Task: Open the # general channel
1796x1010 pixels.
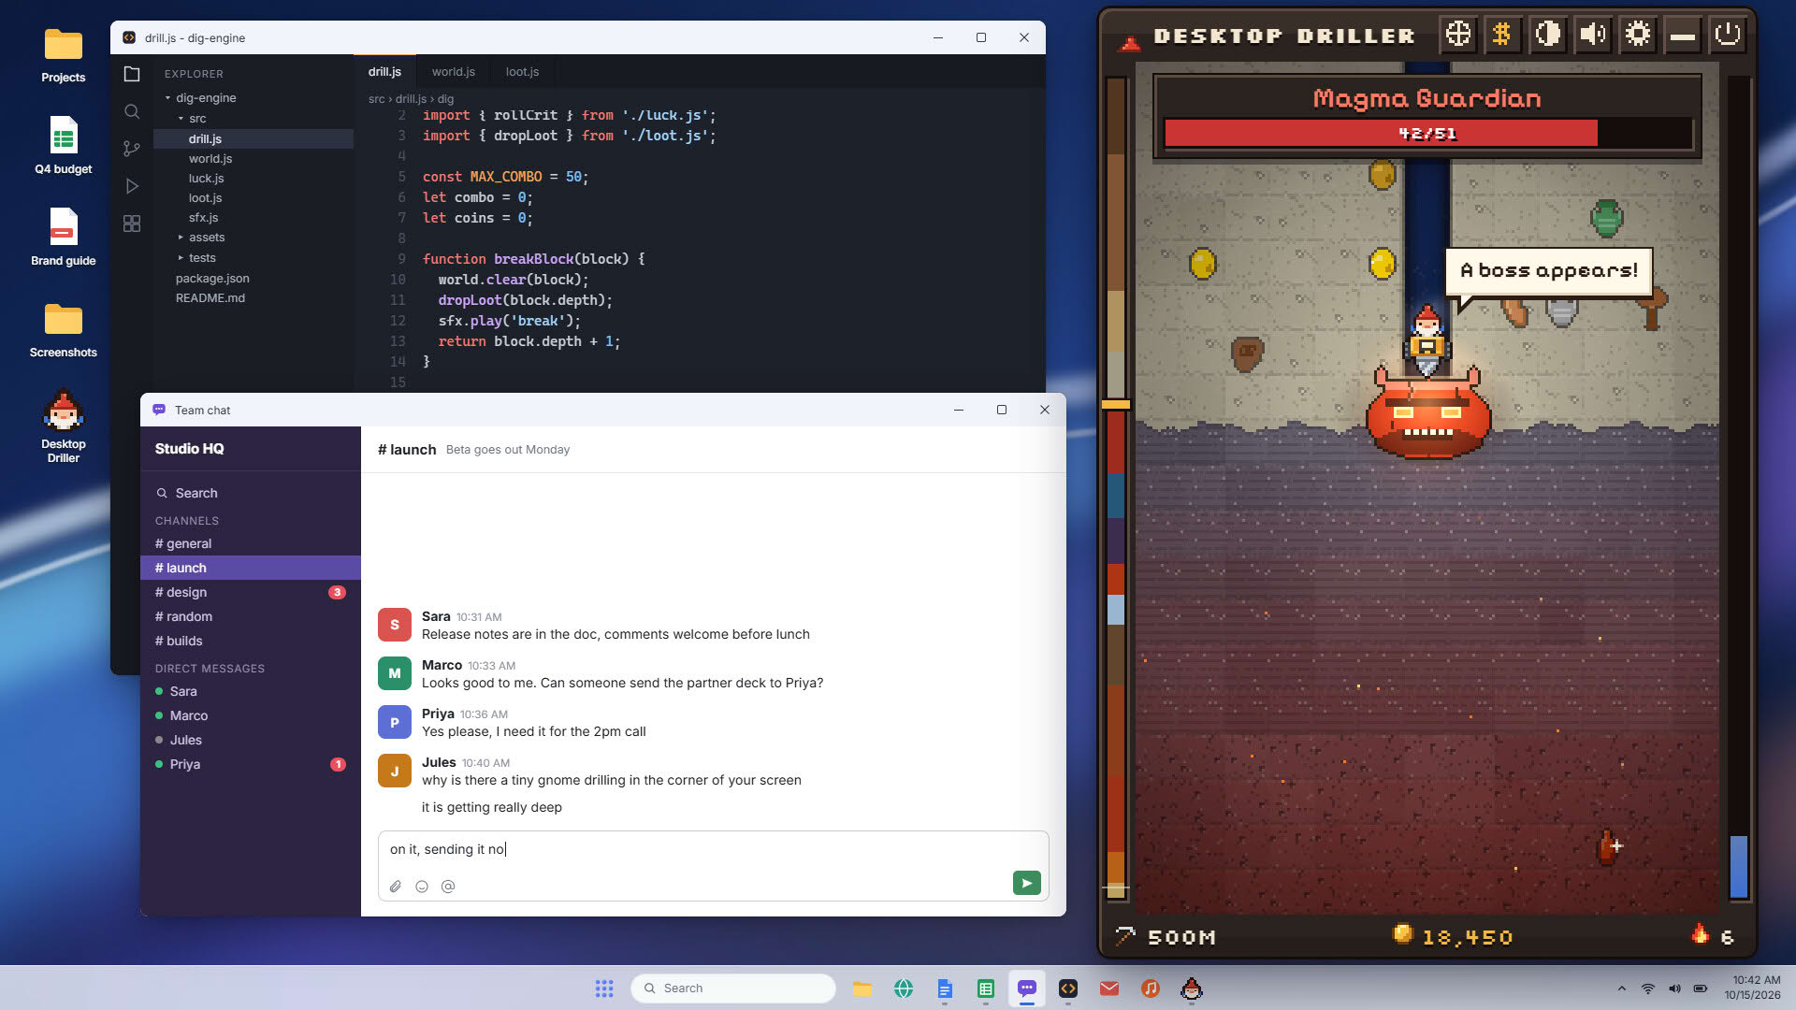Action: (250, 543)
